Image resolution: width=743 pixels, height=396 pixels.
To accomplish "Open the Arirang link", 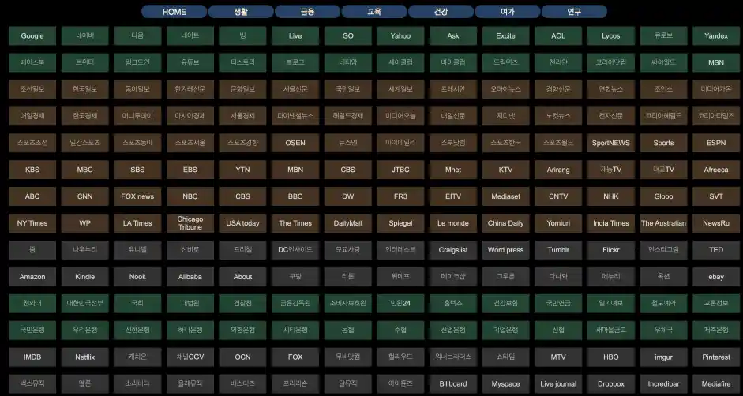I will tap(558, 170).
